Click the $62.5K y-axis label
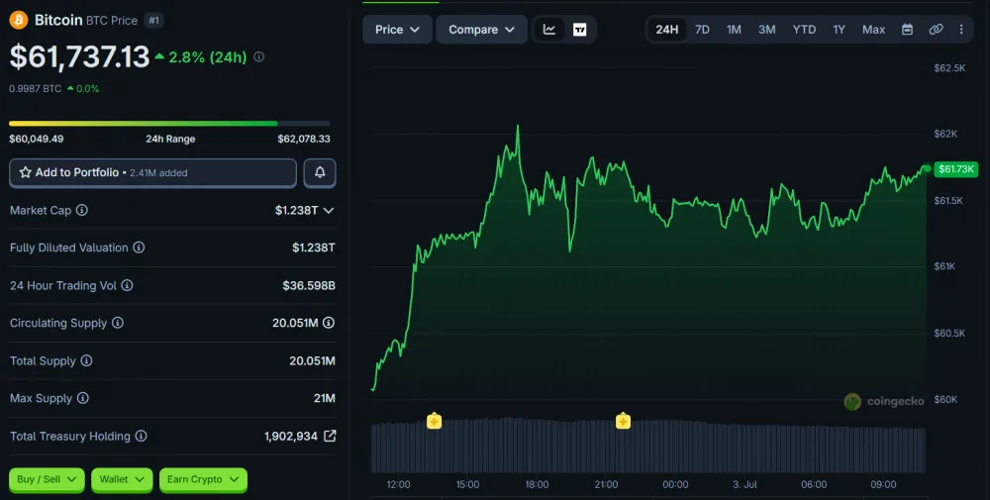The image size is (990, 500). coord(949,68)
